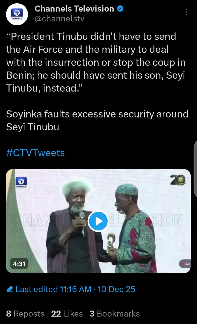Click the Channels Television display name
Screen dimensions: 197x324
tap(74, 9)
